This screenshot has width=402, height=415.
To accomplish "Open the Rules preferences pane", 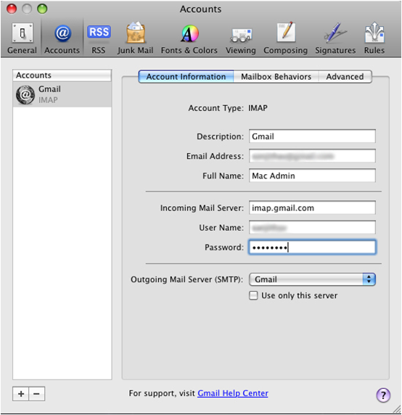I will tap(374, 38).
